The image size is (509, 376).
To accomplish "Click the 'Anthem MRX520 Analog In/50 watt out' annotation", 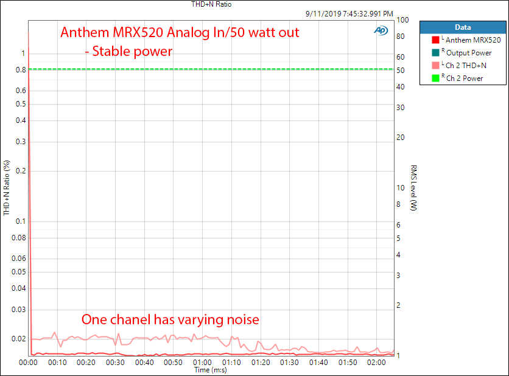I will coord(180,32).
